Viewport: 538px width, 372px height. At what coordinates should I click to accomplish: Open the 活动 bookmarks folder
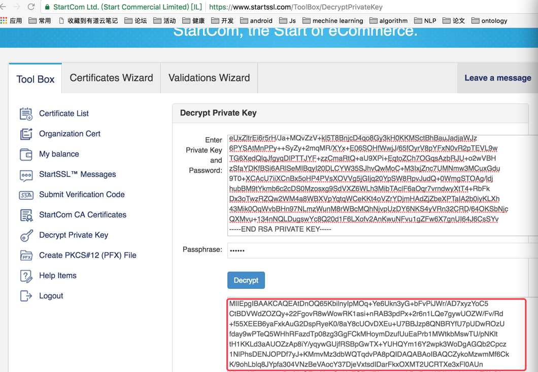[x=164, y=21]
